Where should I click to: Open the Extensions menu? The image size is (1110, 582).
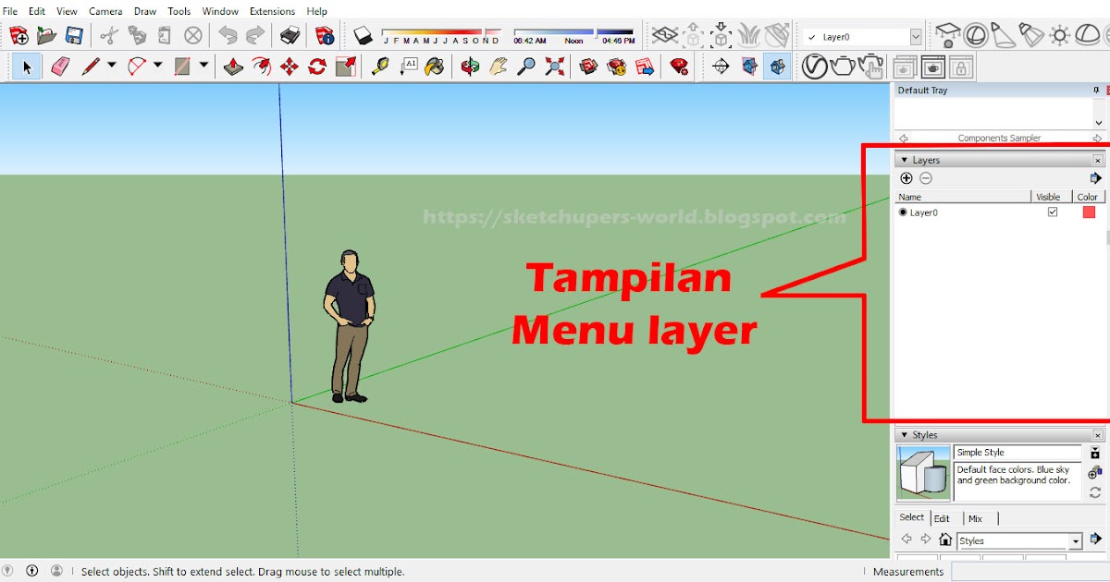[x=272, y=11]
